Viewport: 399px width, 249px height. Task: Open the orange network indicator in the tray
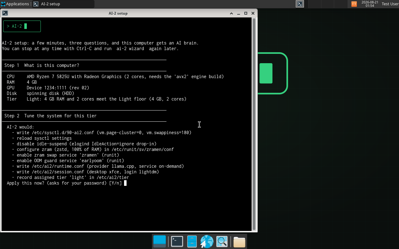[354, 4]
